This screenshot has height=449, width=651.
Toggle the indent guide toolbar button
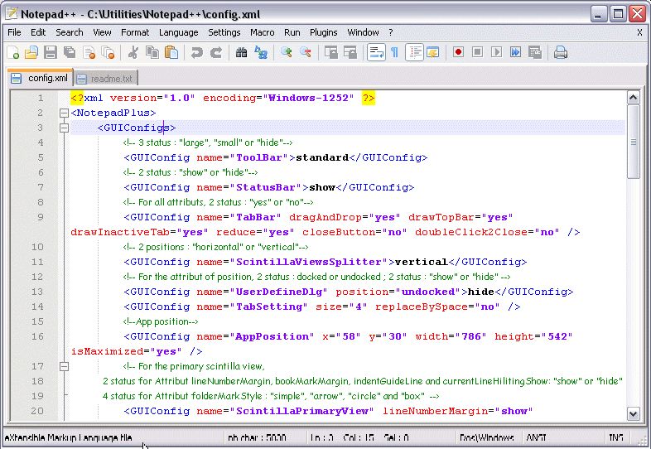(x=414, y=53)
